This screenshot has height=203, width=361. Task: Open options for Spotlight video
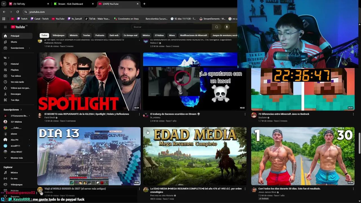139,114
